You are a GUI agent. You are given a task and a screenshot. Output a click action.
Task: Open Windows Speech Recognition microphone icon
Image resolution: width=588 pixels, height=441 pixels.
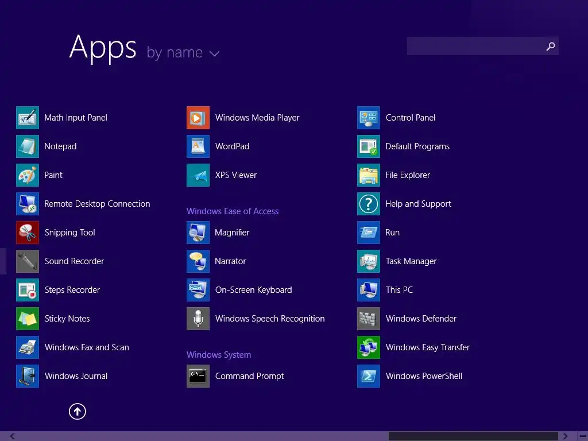click(x=198, y=318)
